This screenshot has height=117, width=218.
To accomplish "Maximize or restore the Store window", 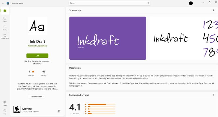I will pyautogui.click(x=210, y=2).
